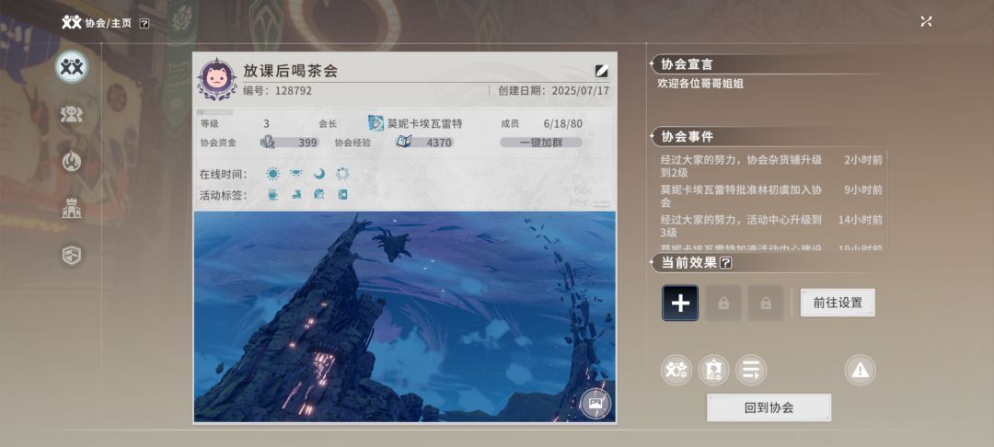This screenshot has width=994, height=447.
Task: Select the event about 协会杂货铺 upgraded to level 2
Action: pyautogui.click(x=771, y=166)
